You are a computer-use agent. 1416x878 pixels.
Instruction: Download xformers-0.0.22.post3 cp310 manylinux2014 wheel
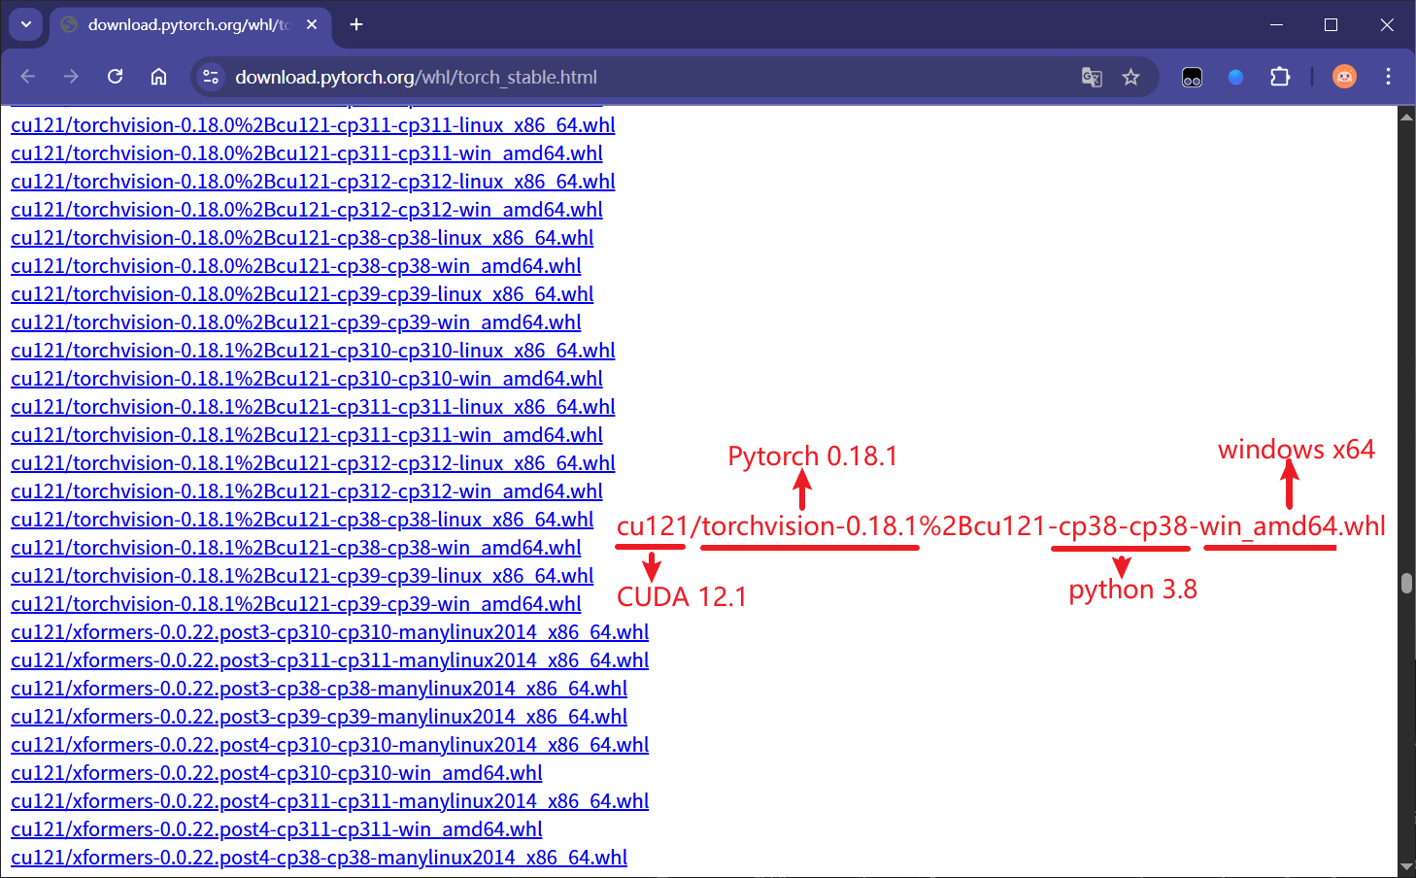pyautogui.click(x=330, y=632)
